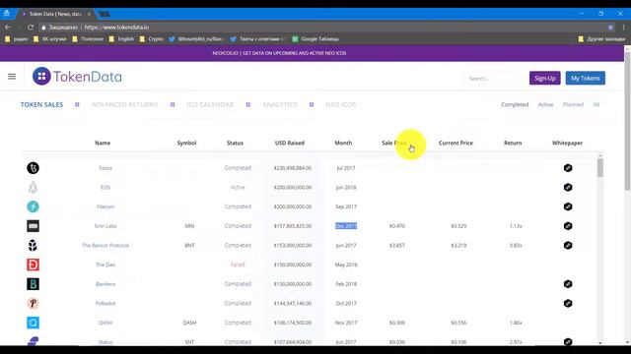Open the Google Таблицы bookmark
Image resolution: width=631 pixels, height=354 pixels.
(x=315, y=39)
